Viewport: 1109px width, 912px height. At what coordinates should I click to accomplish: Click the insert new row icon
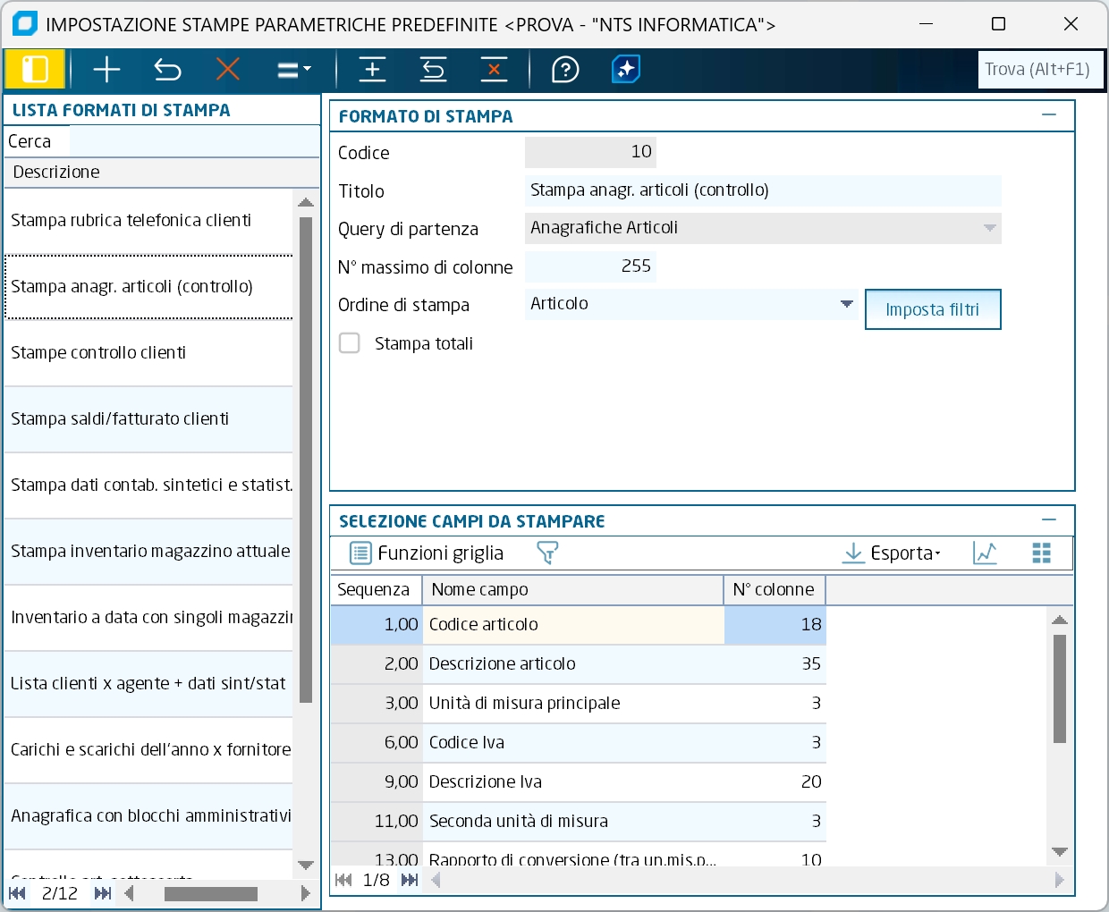pos(372,69)
